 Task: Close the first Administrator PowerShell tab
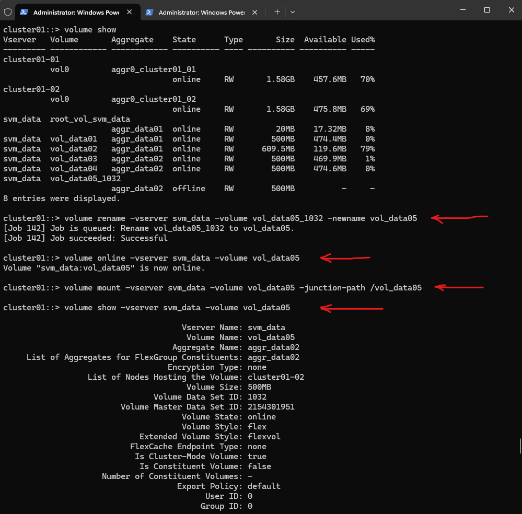point(131,12)
